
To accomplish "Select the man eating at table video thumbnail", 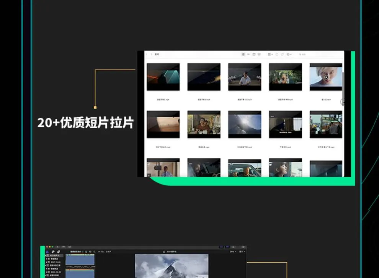I will [204, 124].
